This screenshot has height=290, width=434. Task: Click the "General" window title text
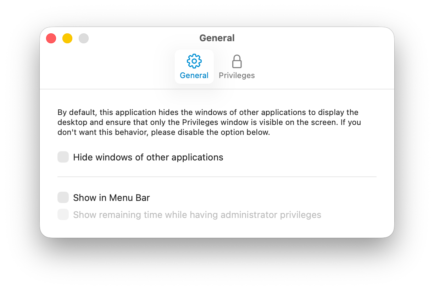pos(217,38)
